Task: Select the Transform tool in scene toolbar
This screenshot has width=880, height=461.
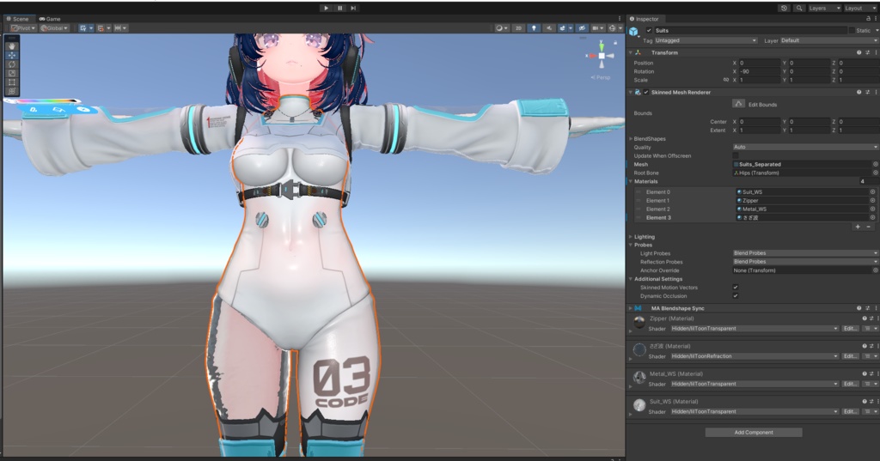Action: (12, 91)
